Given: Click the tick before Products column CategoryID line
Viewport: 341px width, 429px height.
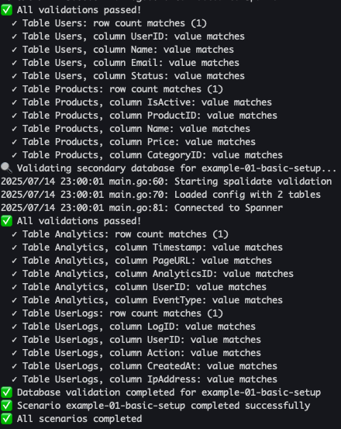Looking at the screenshot, I should [14, 155].
